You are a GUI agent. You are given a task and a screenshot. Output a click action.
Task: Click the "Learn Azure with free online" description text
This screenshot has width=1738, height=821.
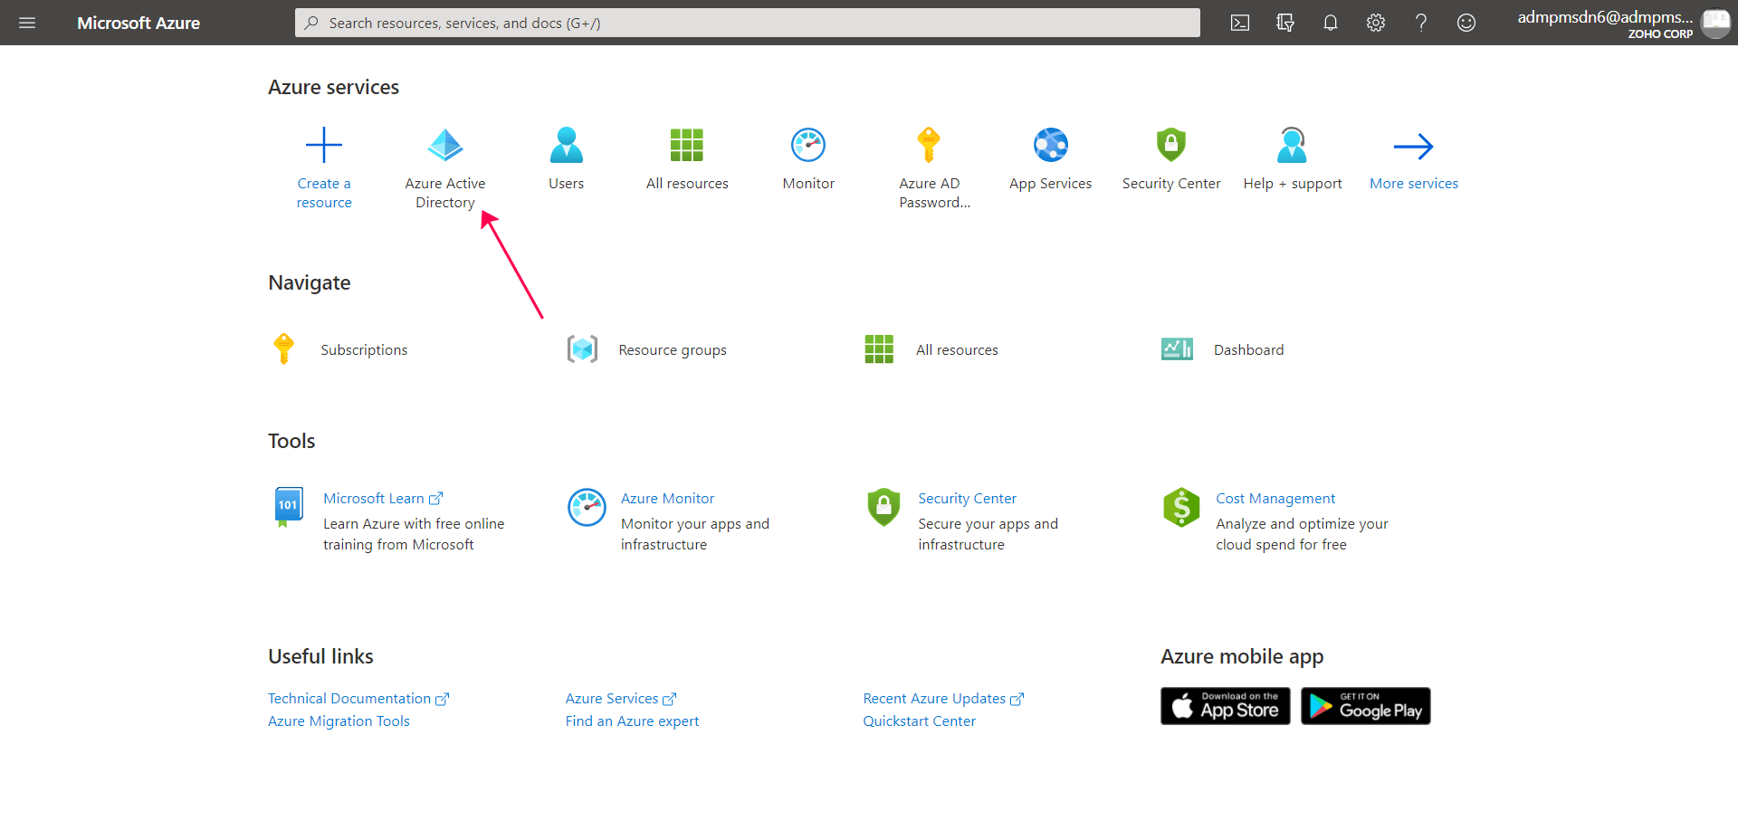tap(414, 524)
